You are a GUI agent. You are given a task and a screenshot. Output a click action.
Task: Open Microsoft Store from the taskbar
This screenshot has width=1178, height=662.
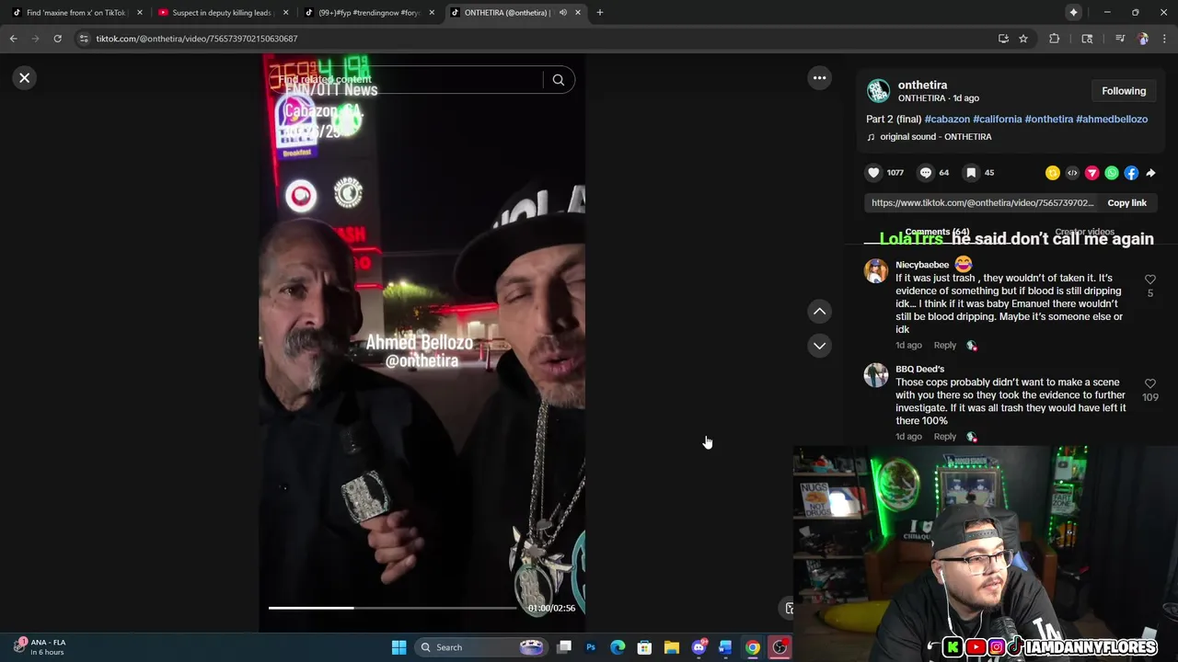(x=644, y=647)
